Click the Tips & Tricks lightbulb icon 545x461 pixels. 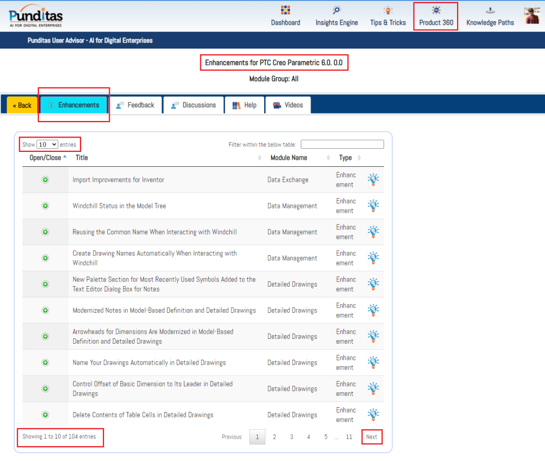[x=388, y=10]
